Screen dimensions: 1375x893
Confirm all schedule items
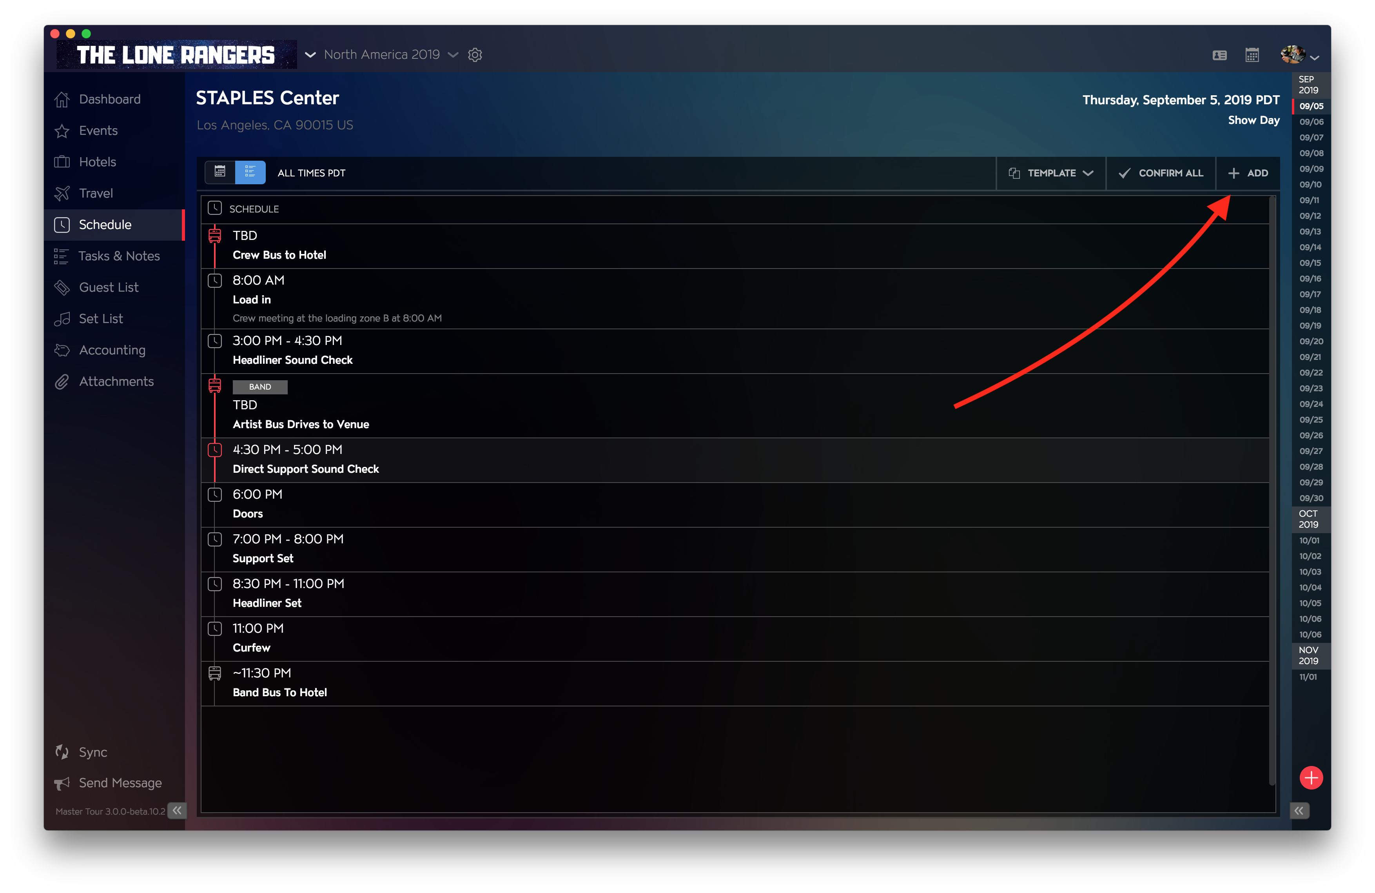point(1161,173)
